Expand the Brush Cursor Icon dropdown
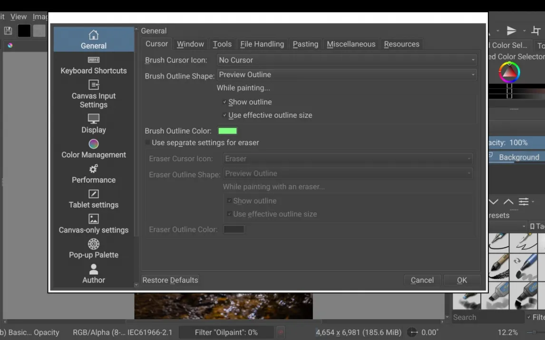Viewport: 545px width, 340px height. [347, 60]
